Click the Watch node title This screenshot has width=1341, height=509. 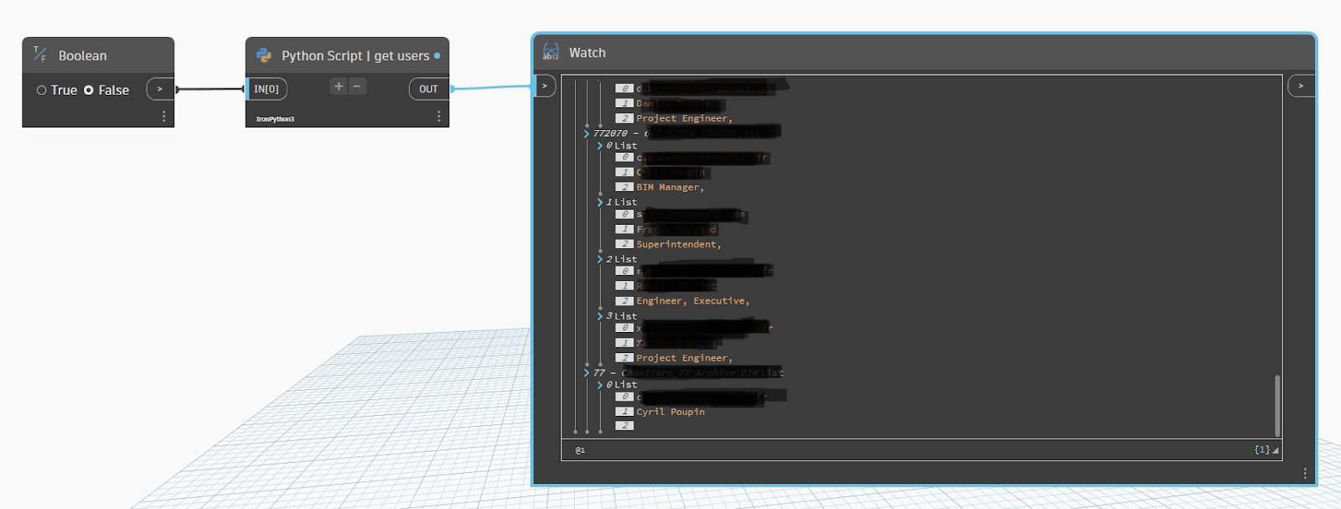[588, 53]
